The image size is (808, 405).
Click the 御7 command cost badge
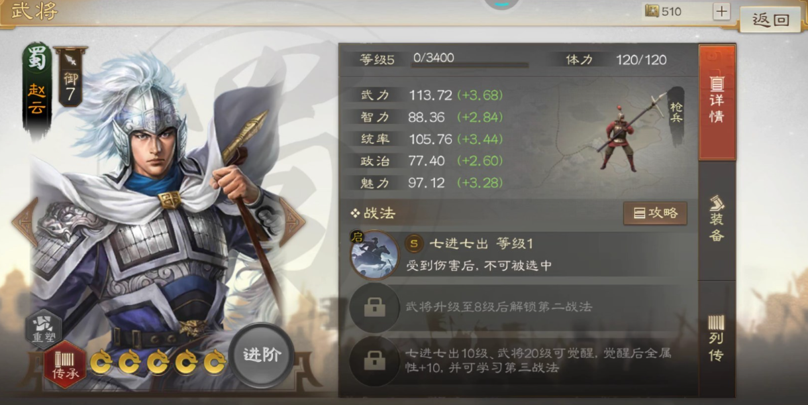click(70, 77)
